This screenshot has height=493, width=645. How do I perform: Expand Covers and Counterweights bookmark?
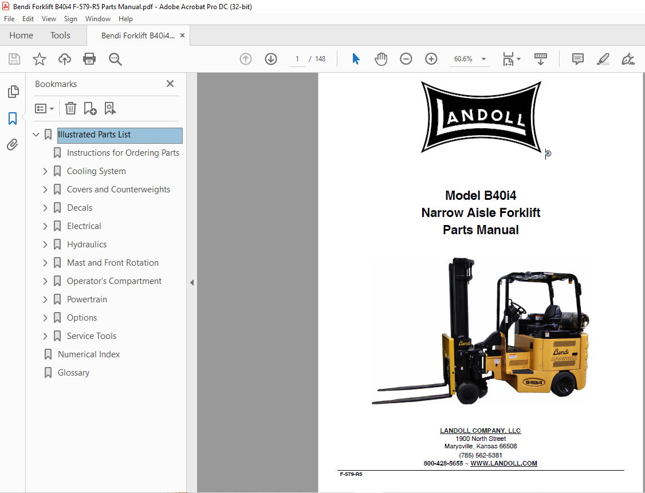pos(45,190)
